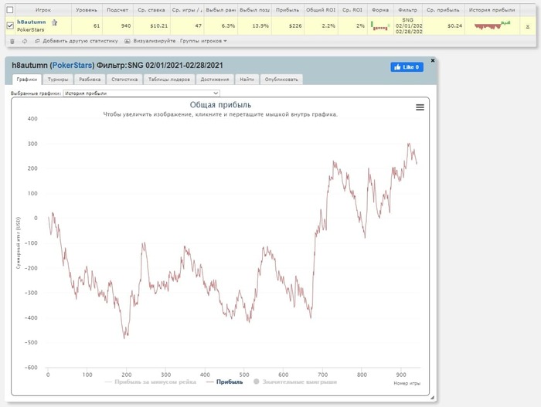The width and height of the screenshot is (541, 407).
Task: Sort by the 'Уровень' column header
Action: 87,10
